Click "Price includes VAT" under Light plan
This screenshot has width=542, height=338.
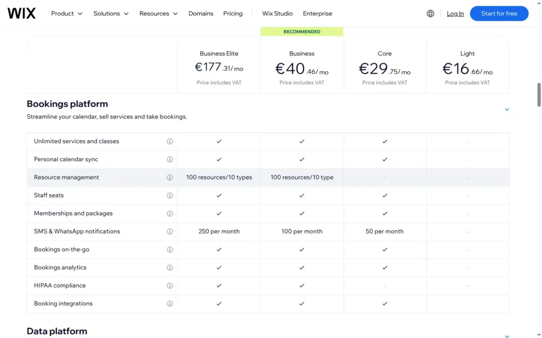point(467,82)
